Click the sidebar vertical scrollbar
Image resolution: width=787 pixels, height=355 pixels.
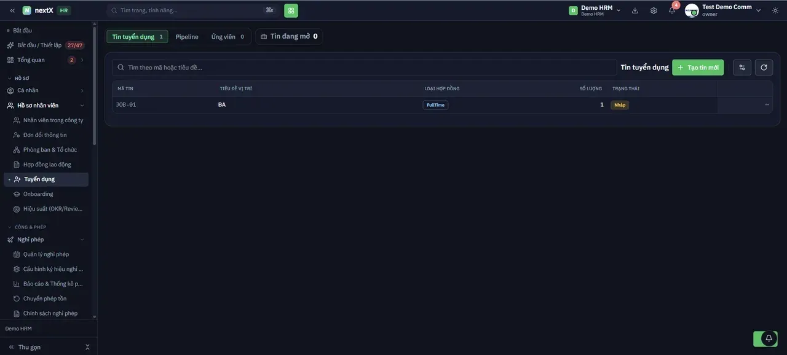pos(94,86)
